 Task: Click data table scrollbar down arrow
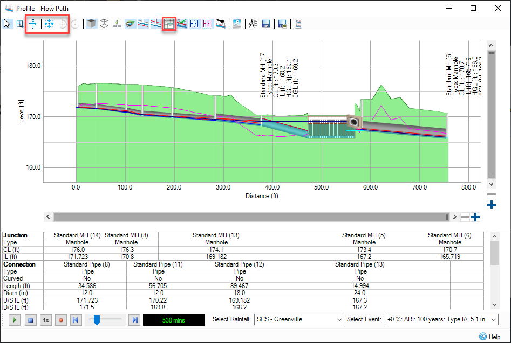pyautogui.click(x=494, y=305)
